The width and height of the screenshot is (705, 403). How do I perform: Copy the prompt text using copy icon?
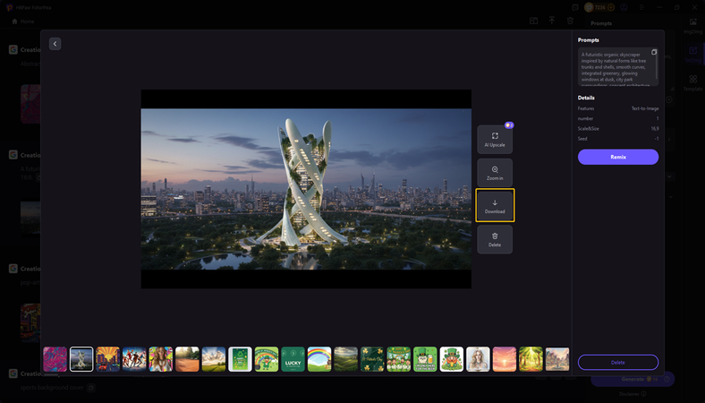(654, 52)
